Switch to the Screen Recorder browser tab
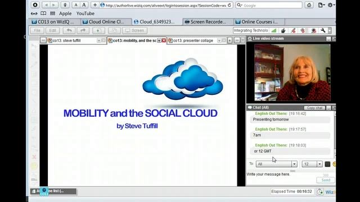 click(x=208, y=22)
